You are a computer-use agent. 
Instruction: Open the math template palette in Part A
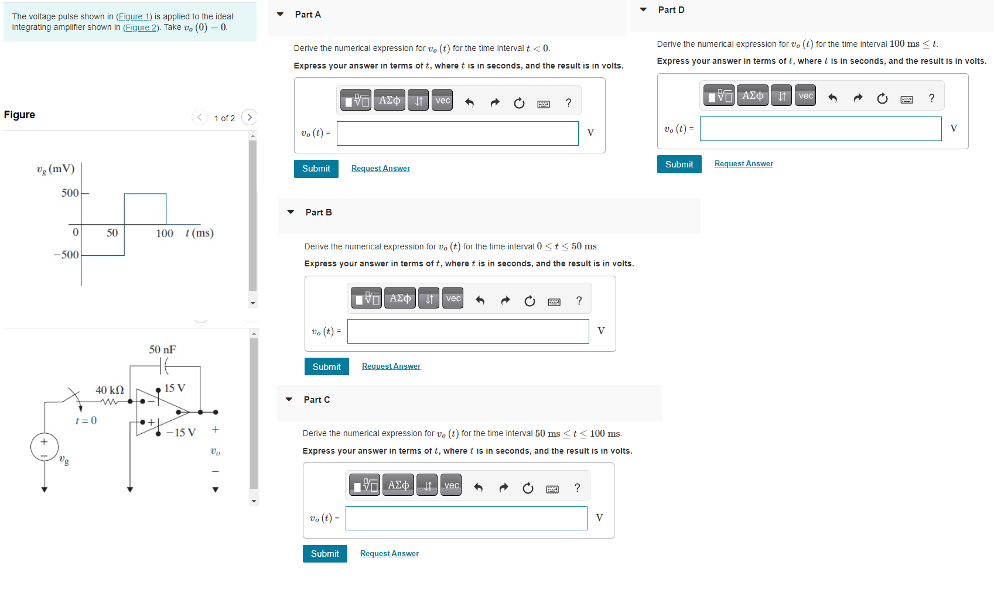click(x=355, y=100)
